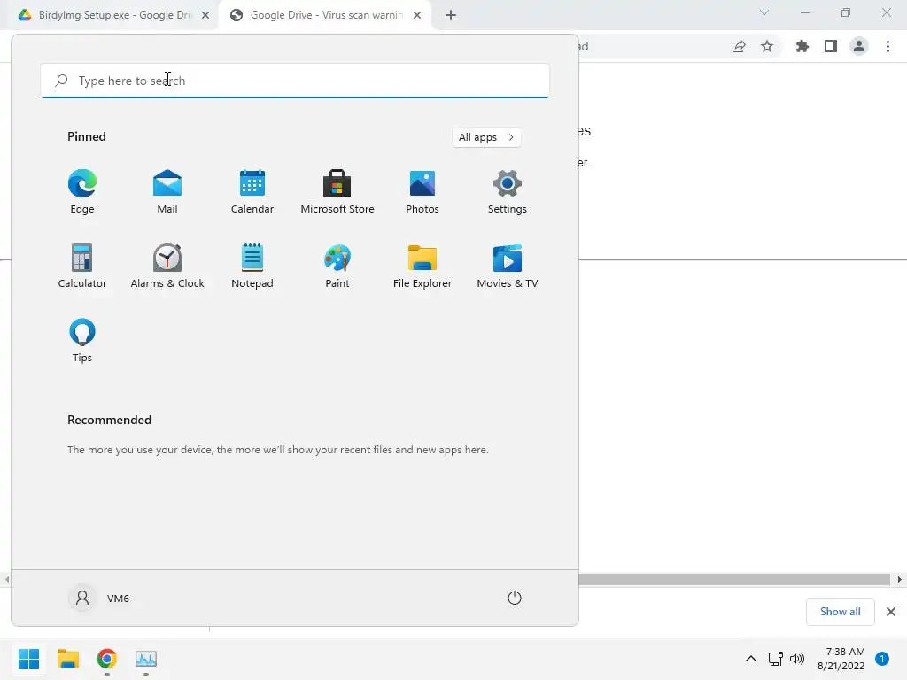Click the Chrome horizontal scrollbar track
The height and width of the screenshot is (680, 907).
[734, 579]
